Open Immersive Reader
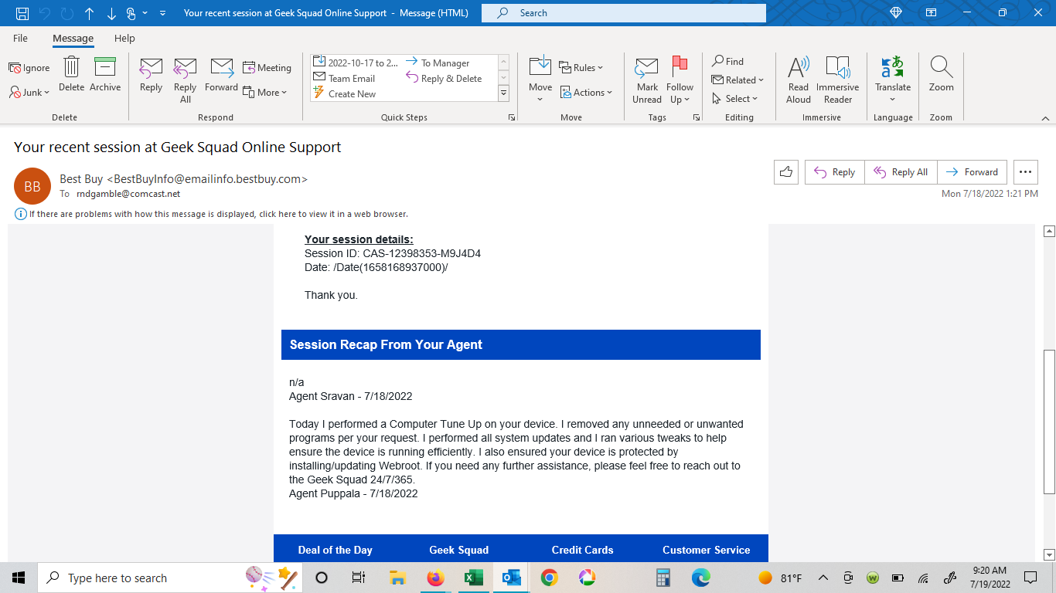The image size is (1056, 593). coord(837,80)
